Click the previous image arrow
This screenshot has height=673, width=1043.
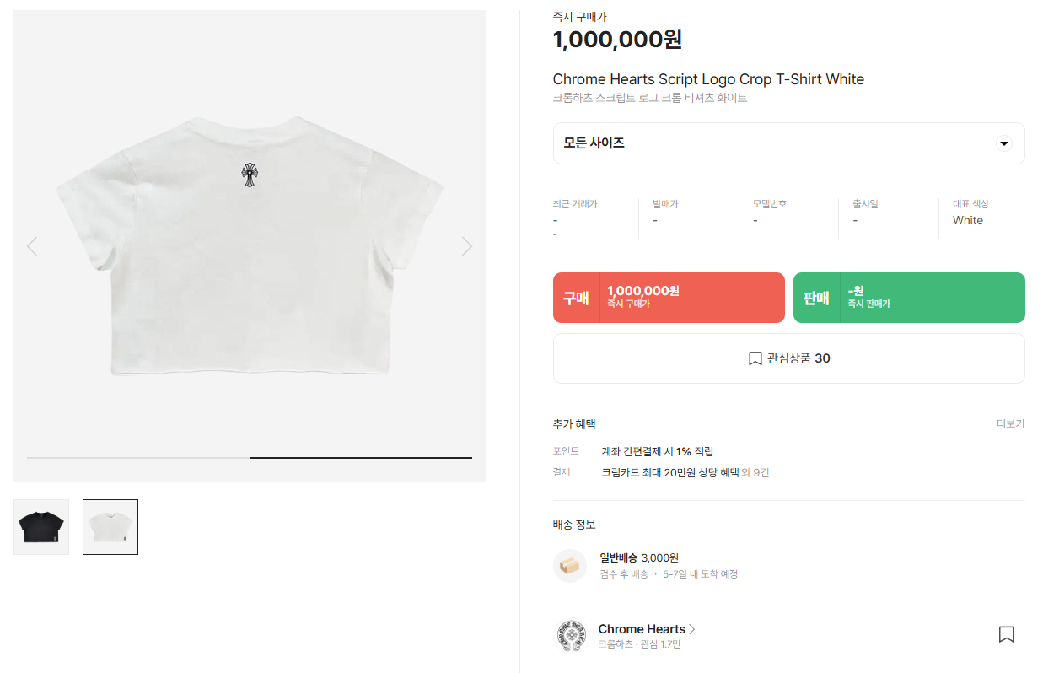pyautogui.click(x=32, y=246)
